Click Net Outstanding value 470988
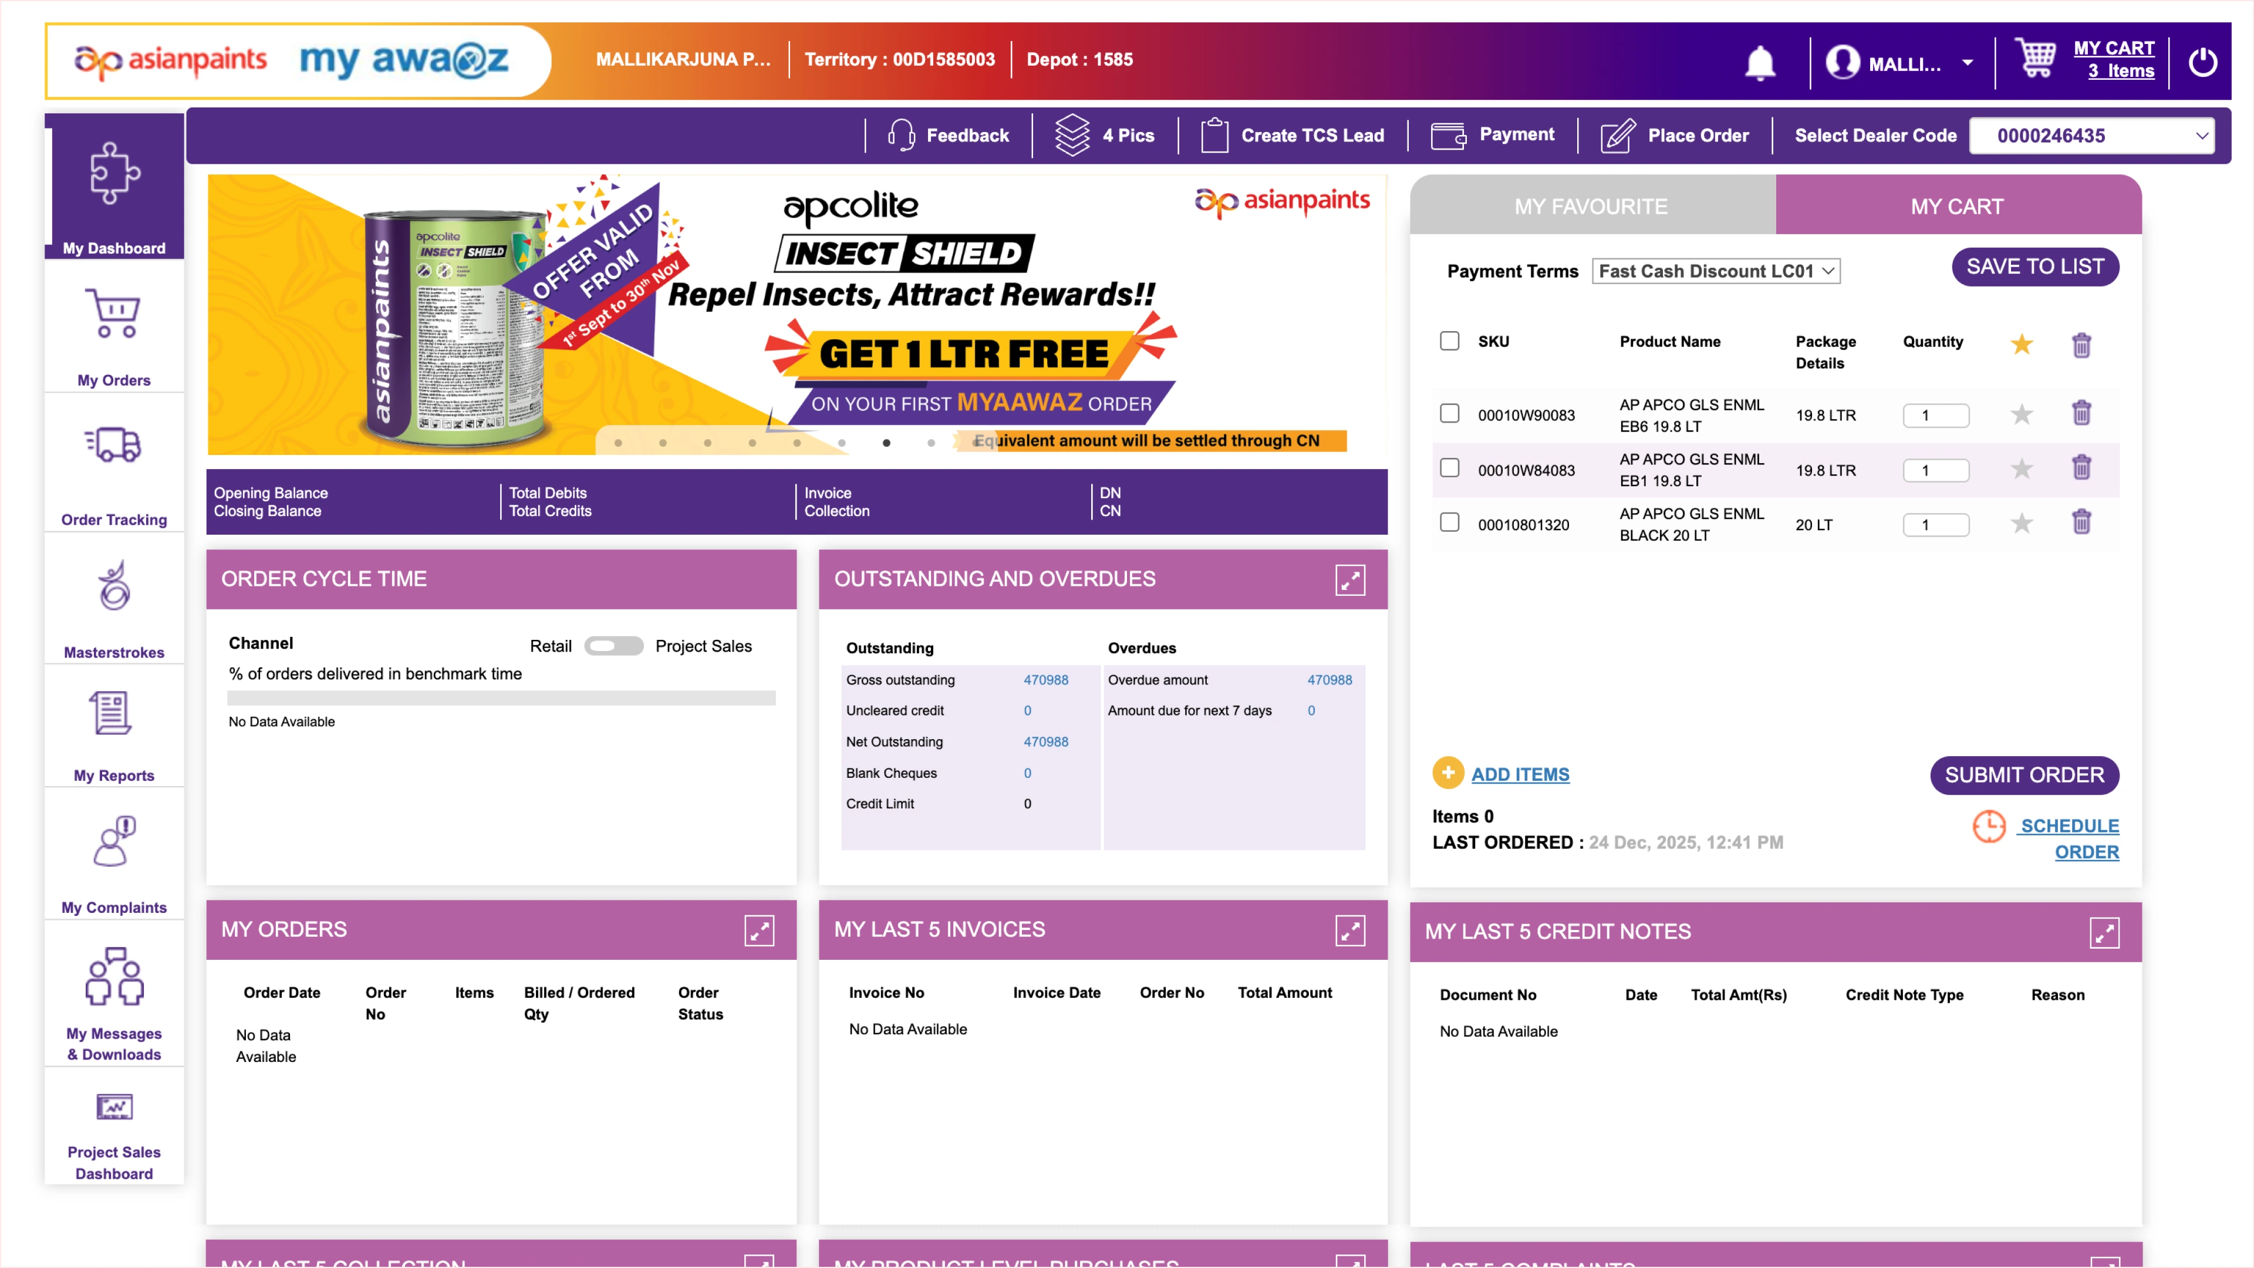Viewport: 2254px width, 1268px height. 1045,742
